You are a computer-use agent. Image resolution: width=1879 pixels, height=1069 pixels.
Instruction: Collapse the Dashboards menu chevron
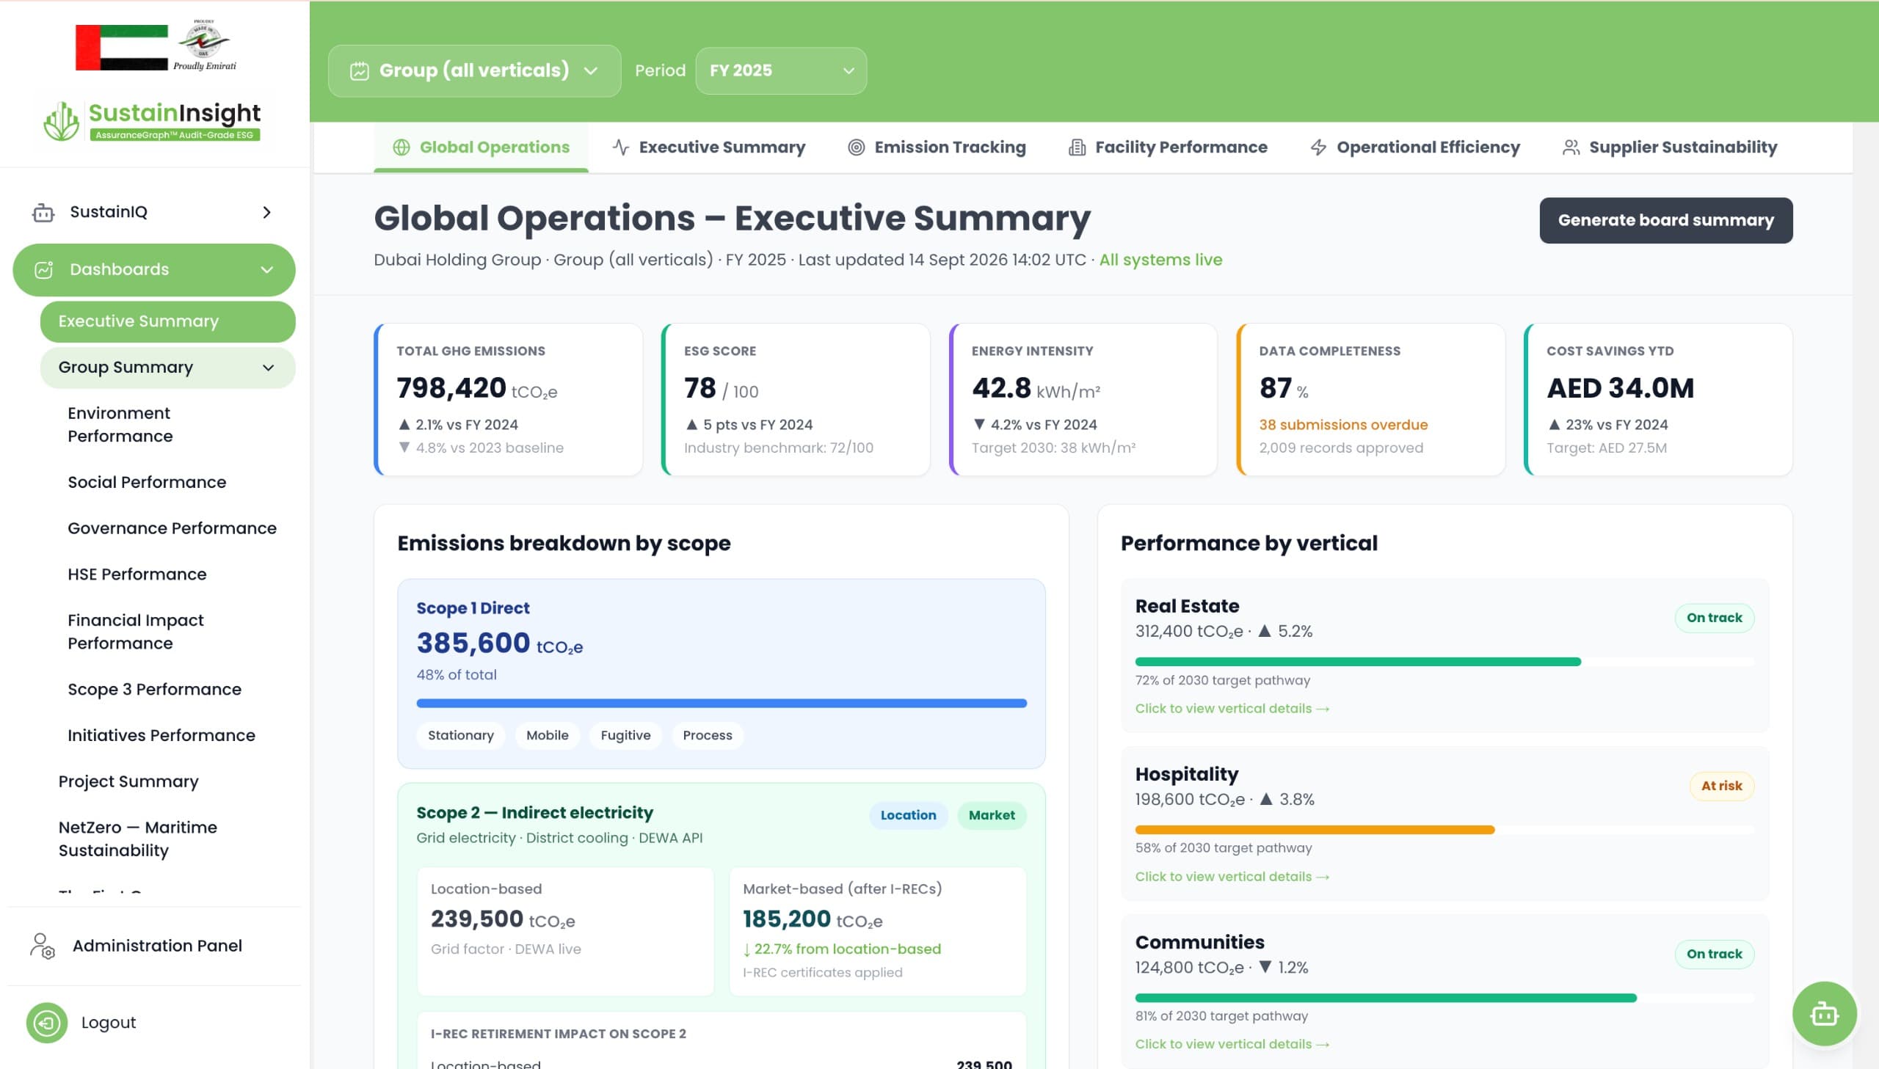coord(267,269)
